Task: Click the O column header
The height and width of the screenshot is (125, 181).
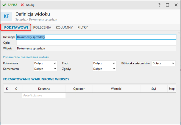Action: 16,89
